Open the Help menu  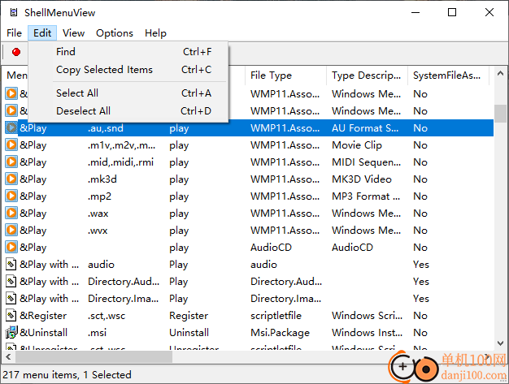click(155, 33)
